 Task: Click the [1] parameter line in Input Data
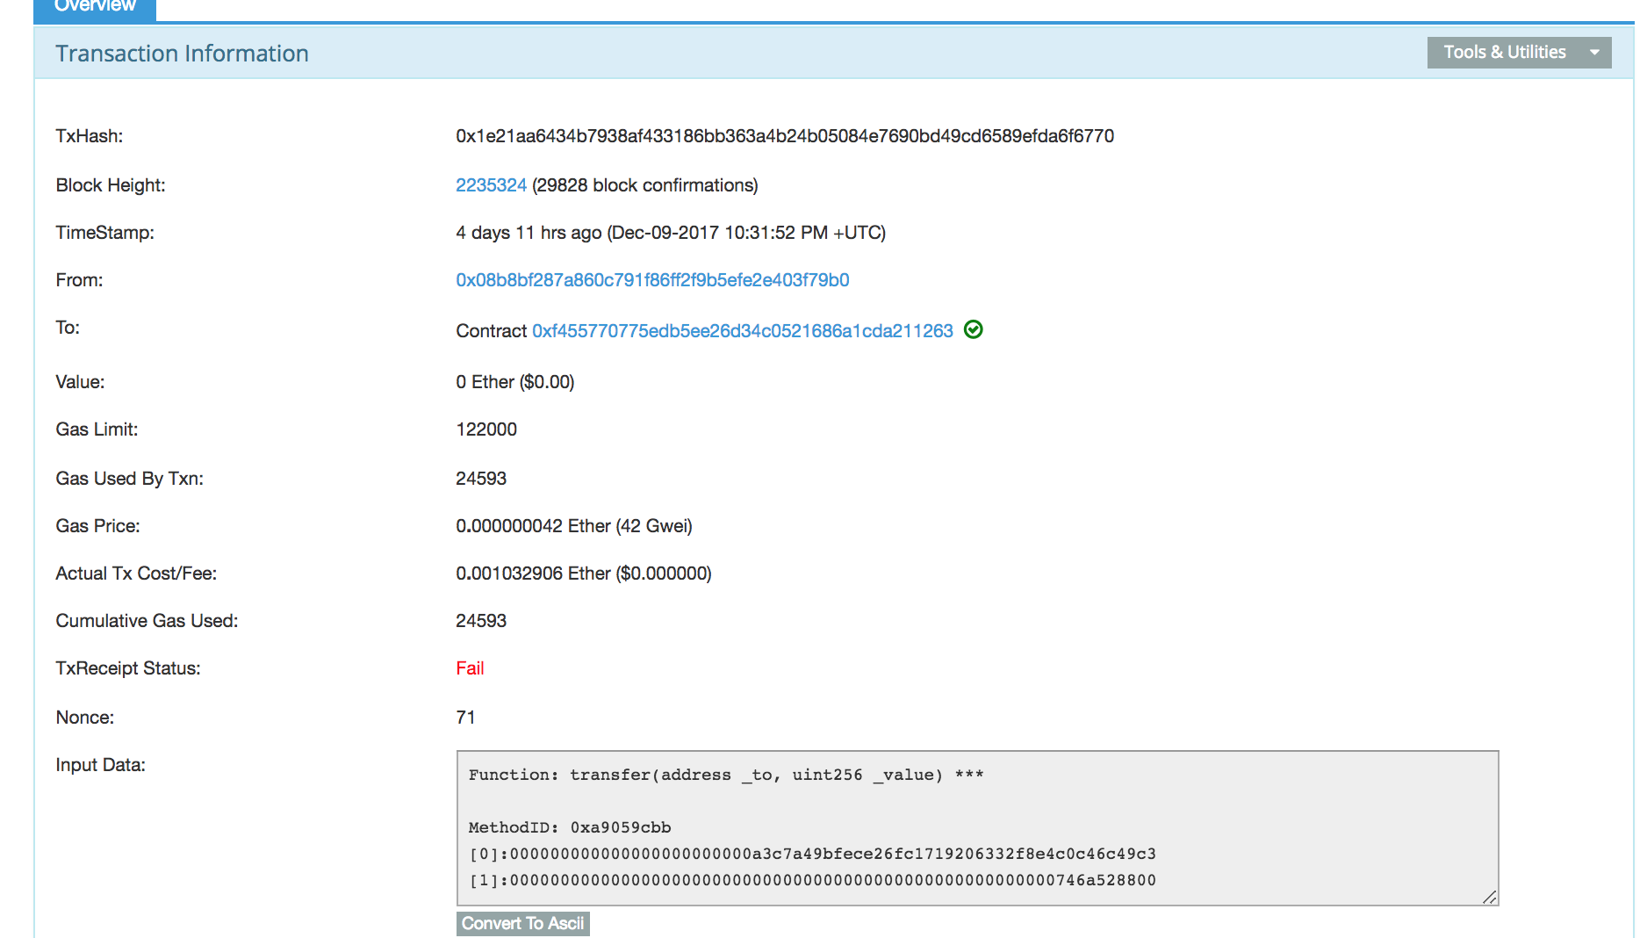[x=812, y=880]
